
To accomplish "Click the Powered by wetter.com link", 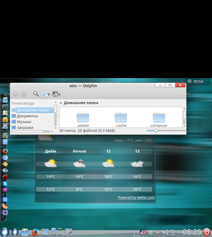I will coord(136,198).
